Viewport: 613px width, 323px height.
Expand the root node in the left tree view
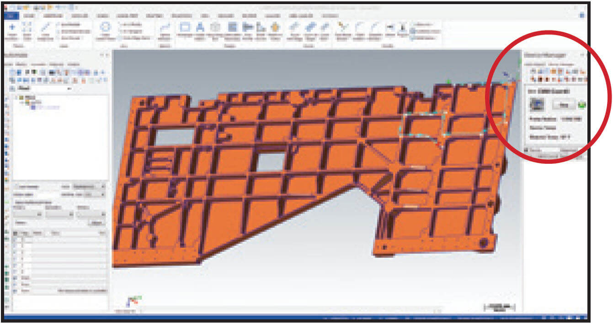pos(16,97)
